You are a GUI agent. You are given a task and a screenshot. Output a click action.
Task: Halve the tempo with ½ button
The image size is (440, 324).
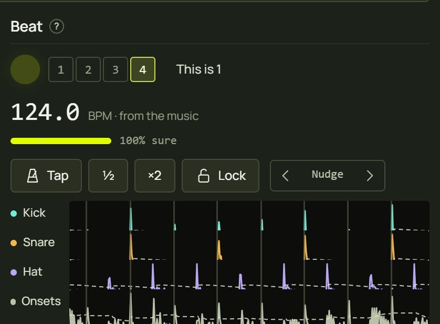pos(108,176)
